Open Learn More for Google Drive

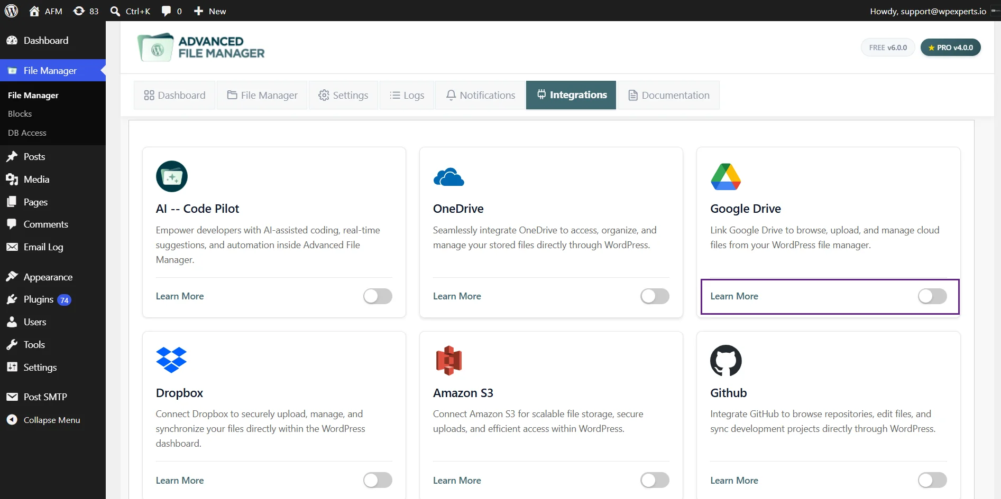tap(734, 296)
